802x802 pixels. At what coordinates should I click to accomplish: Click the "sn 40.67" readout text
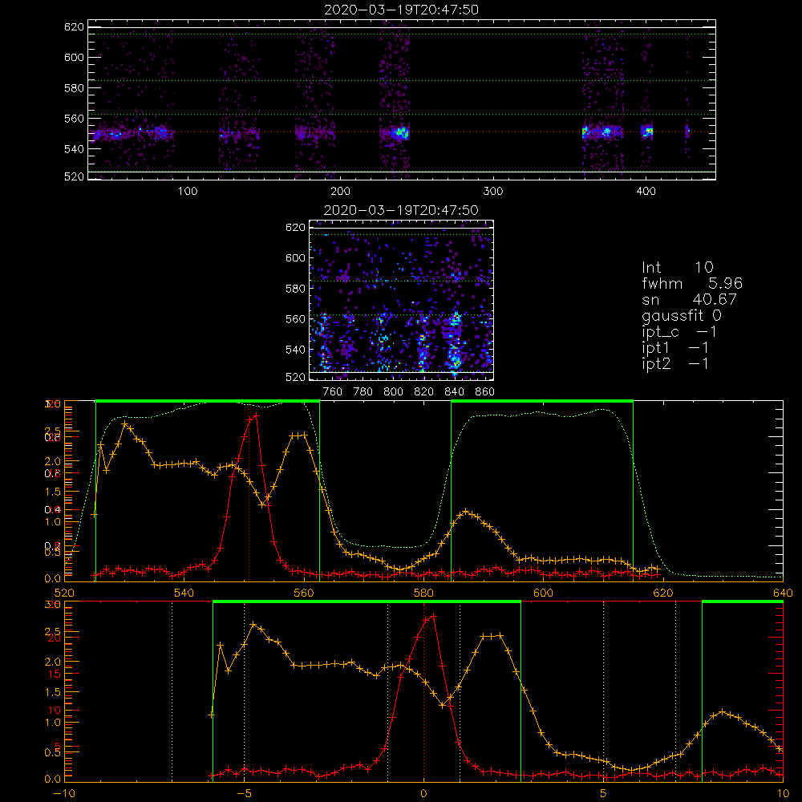[689, 299]
